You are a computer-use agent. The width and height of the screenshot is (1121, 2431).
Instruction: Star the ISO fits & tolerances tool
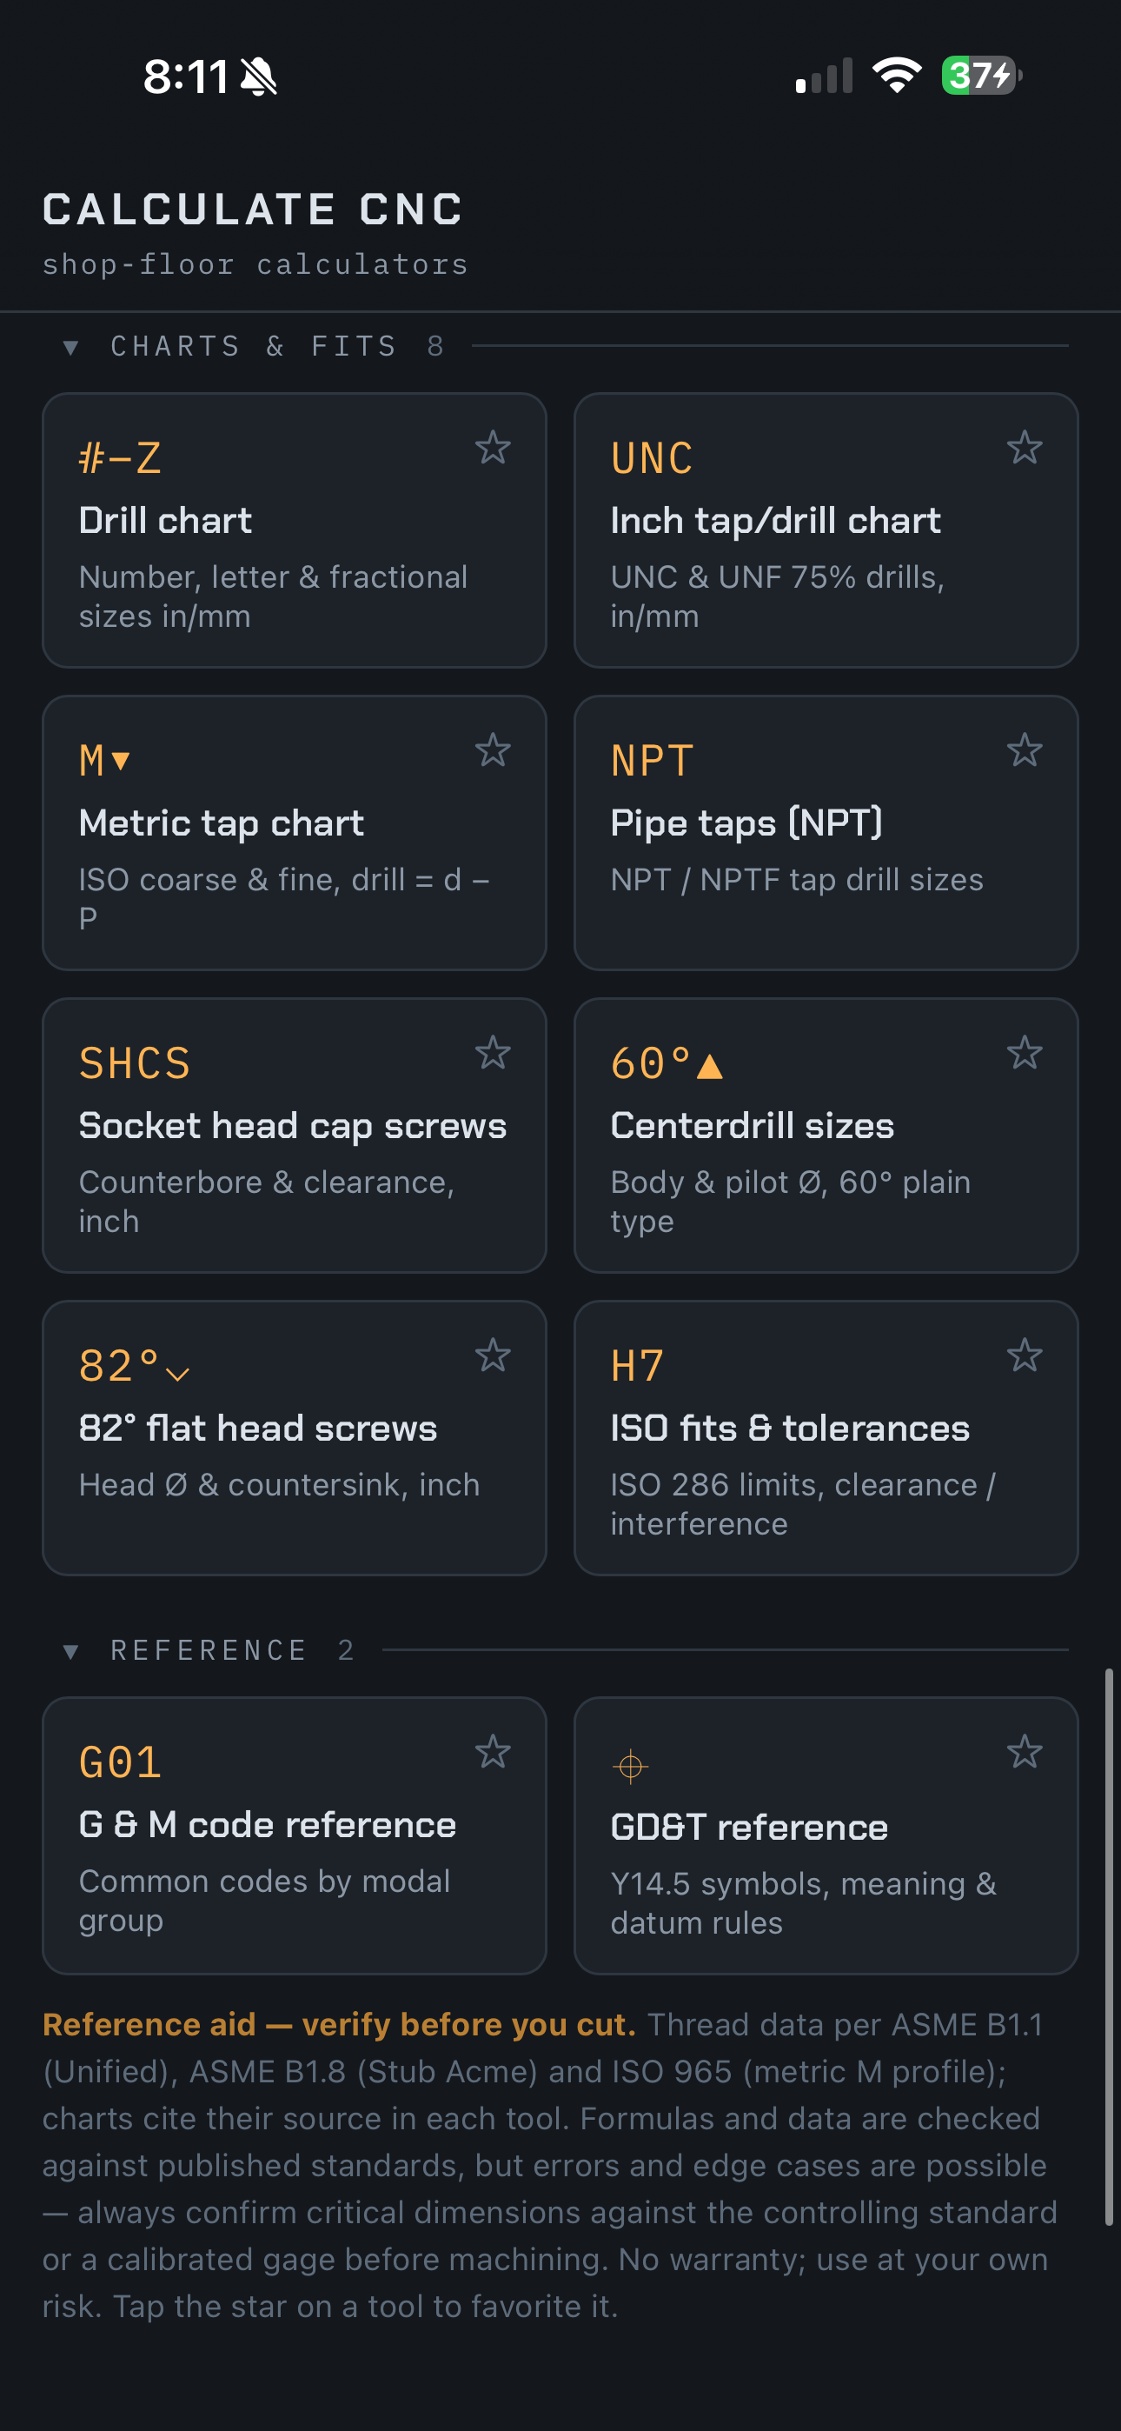tap(1024, 1355)
